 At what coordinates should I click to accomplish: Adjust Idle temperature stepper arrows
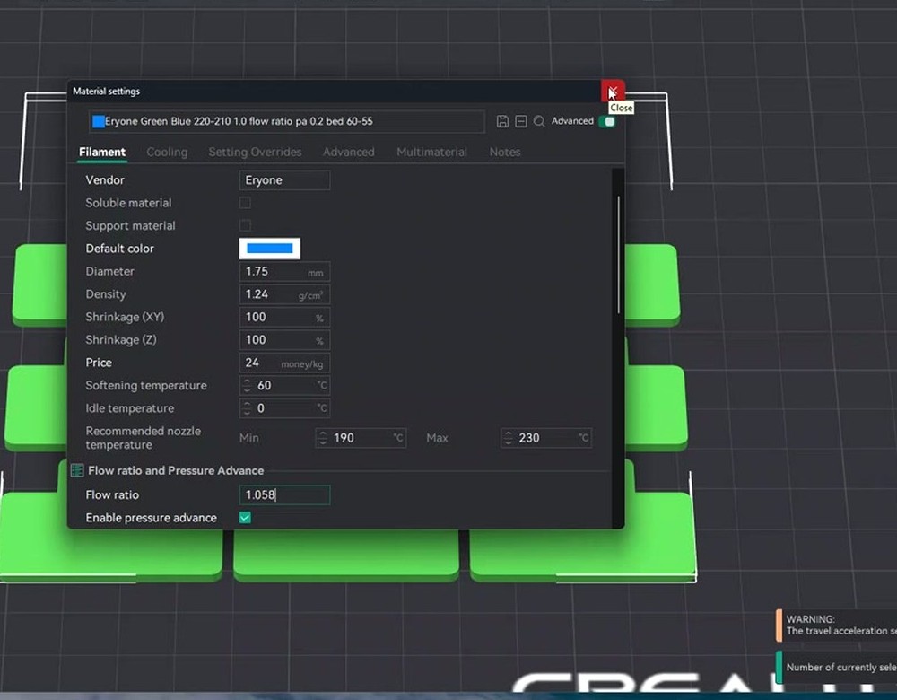247,408
